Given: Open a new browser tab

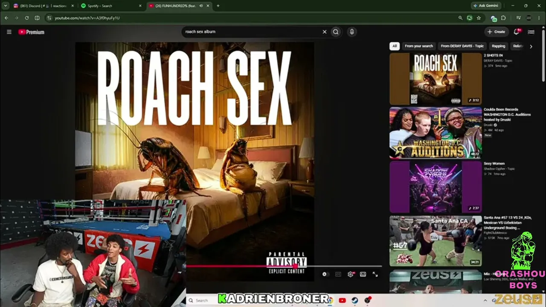Looking at the screenshot, I should pos(218,6).
